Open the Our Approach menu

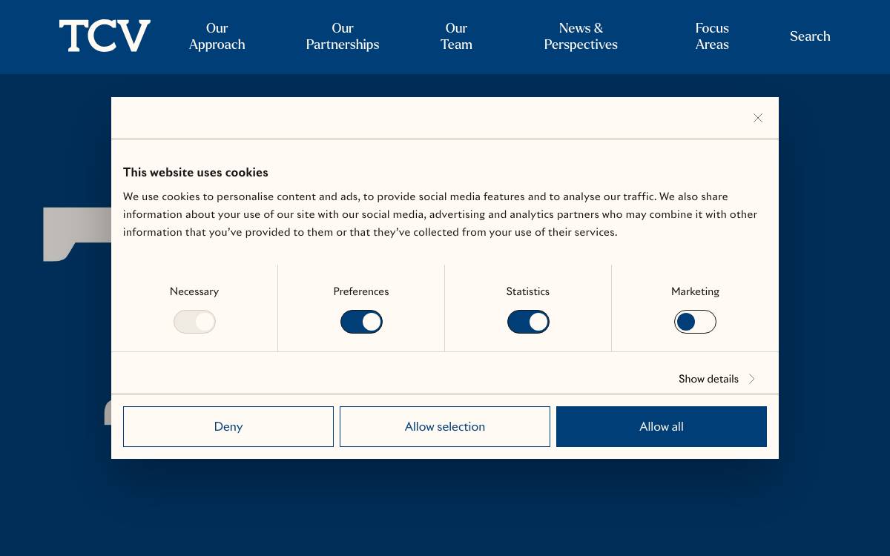tap(217, 36)
